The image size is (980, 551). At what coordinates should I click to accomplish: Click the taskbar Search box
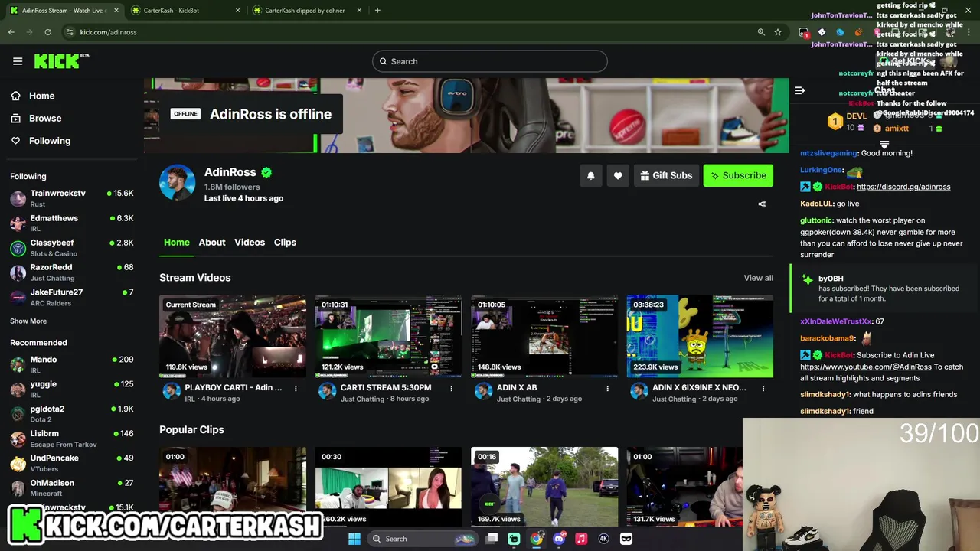[x=423, y=539]
